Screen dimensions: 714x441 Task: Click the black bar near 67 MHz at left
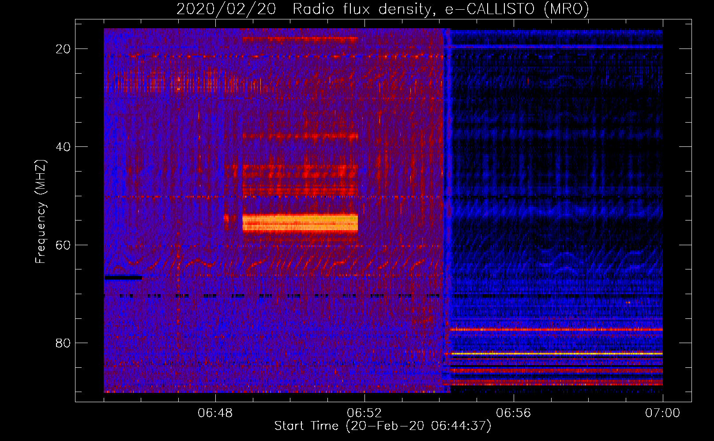[123, 277]
